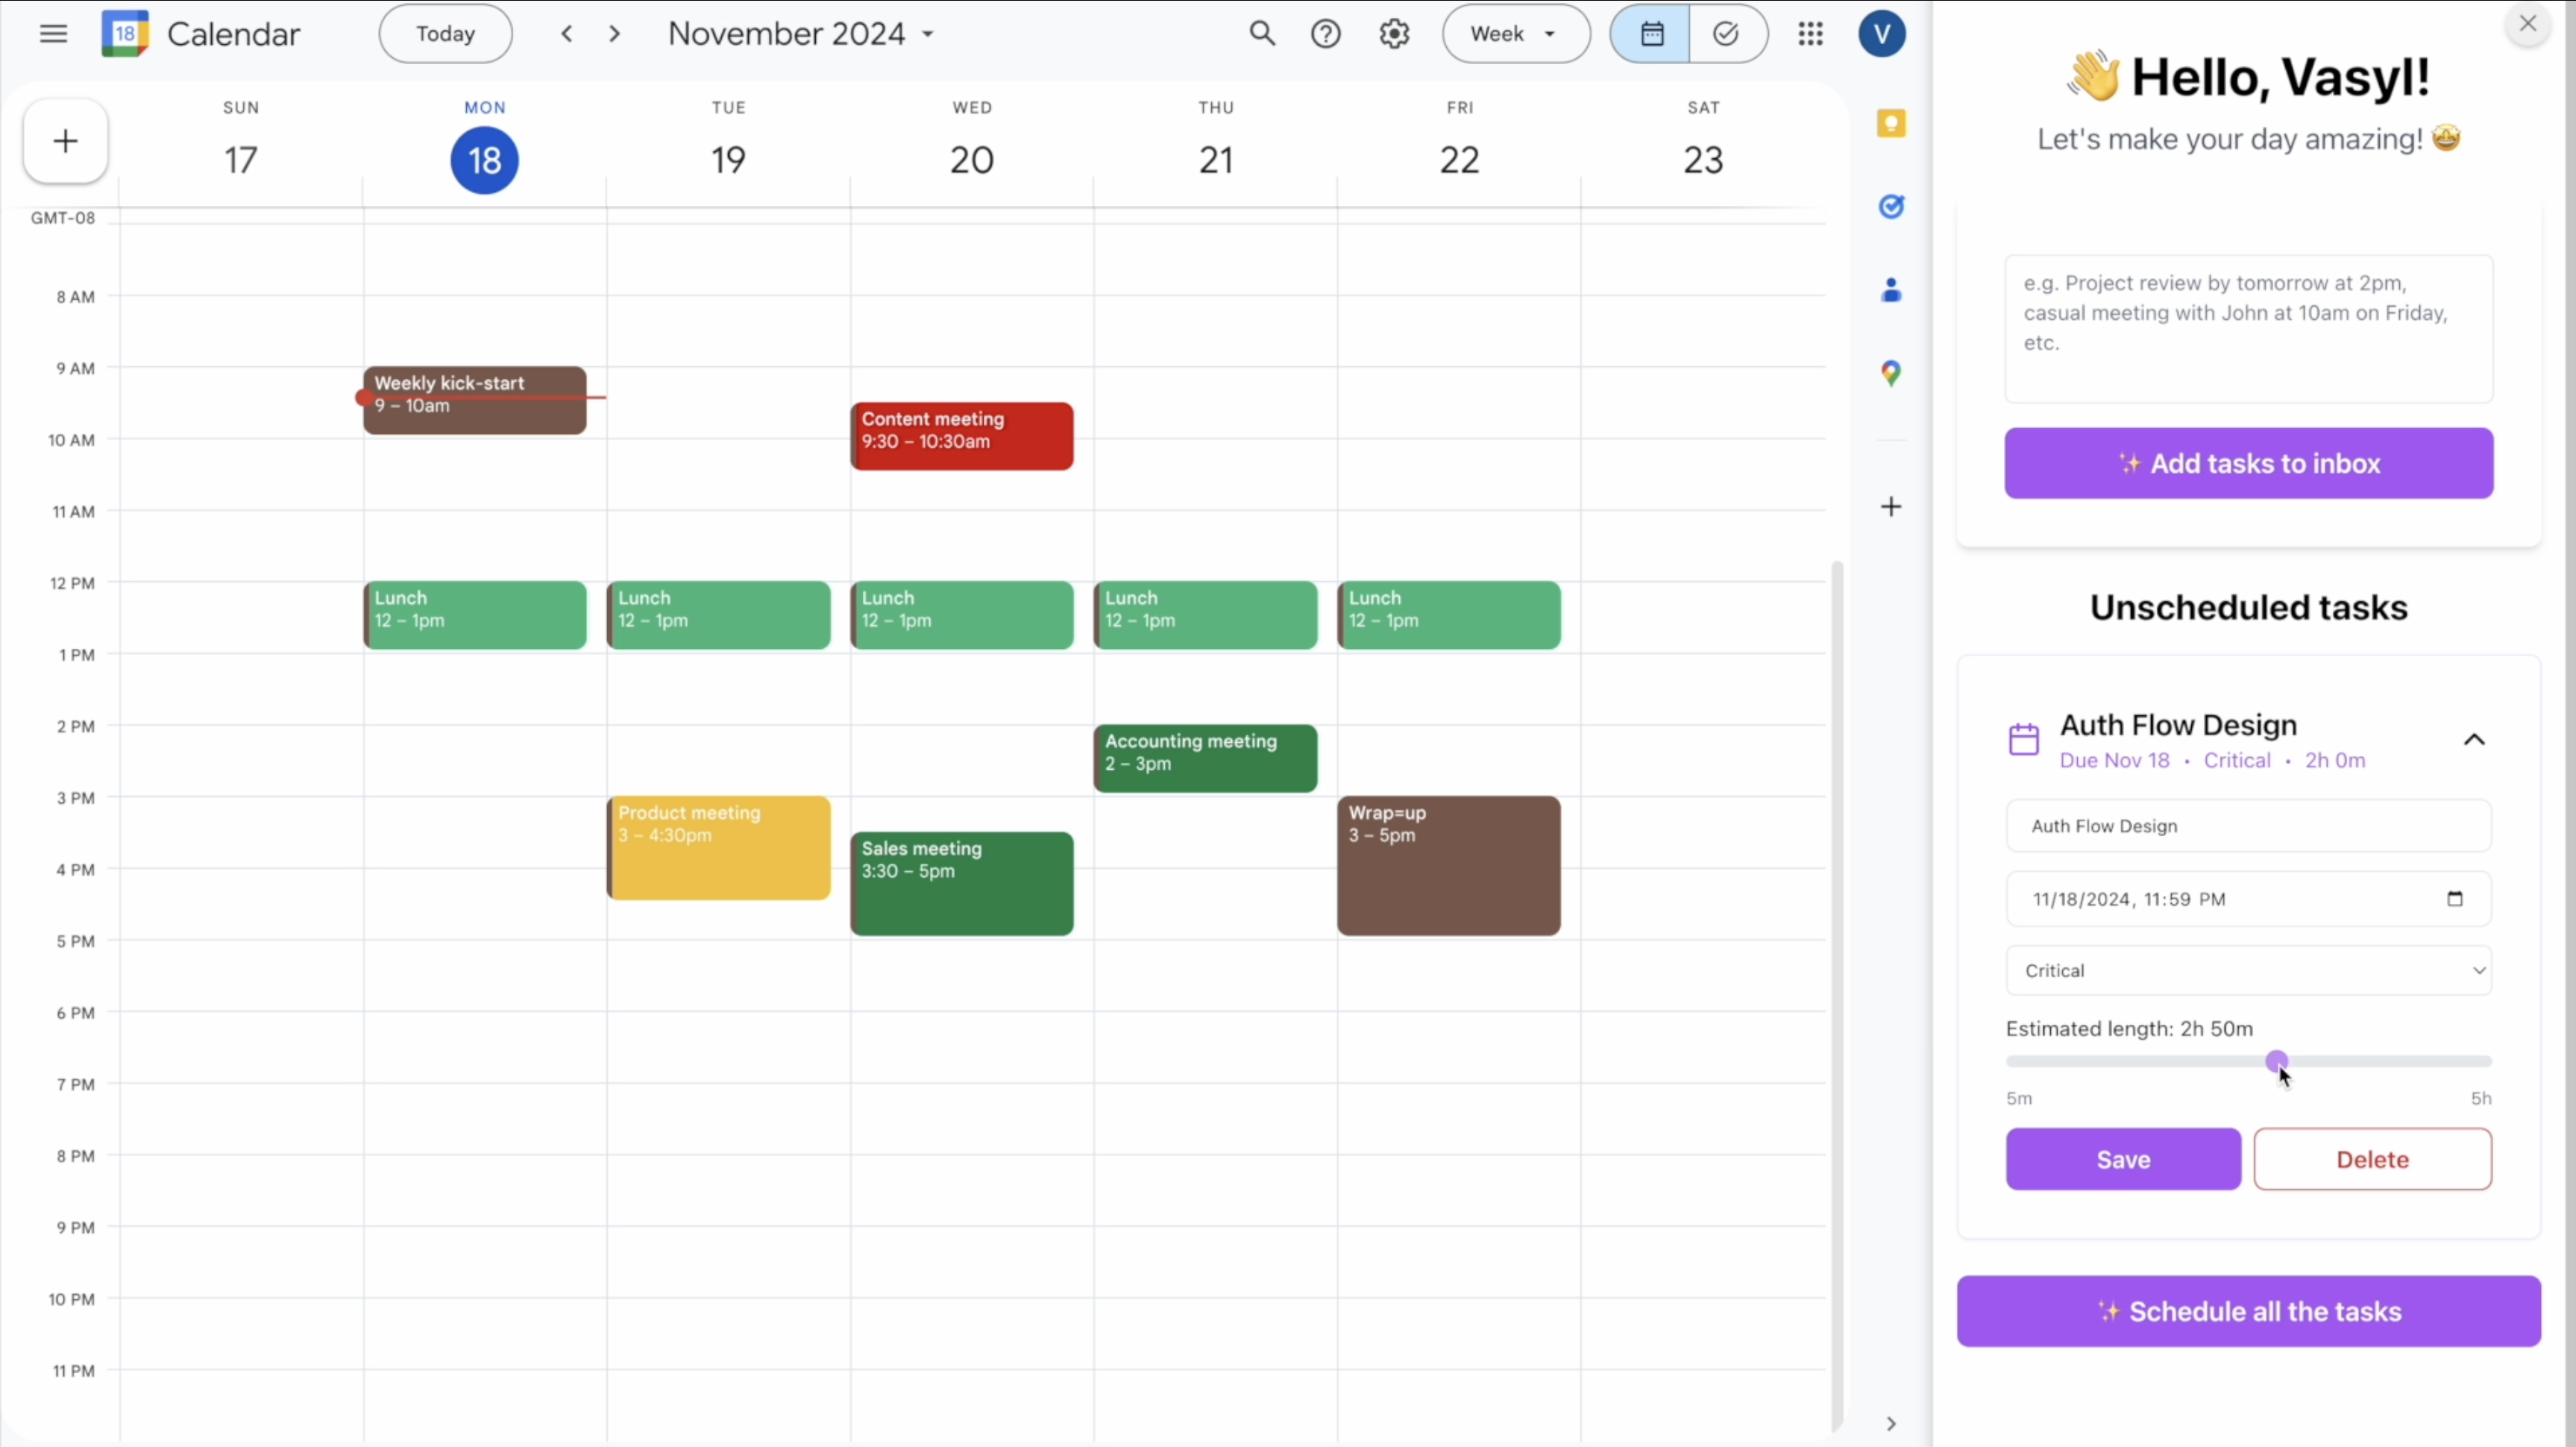Click Schedule all the tasks button
This screenshot has width=2576, height=1447.
tap(2248, 1311)
